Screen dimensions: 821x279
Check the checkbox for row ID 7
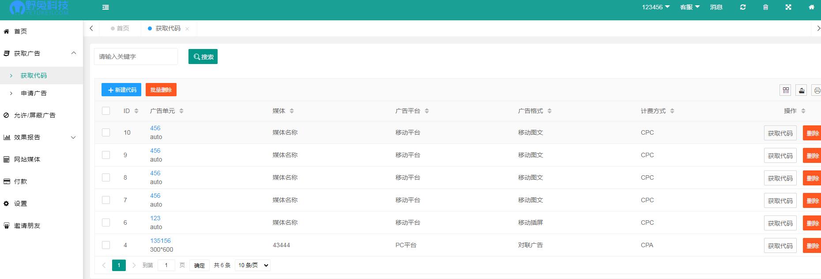click(x=106, y=200)
